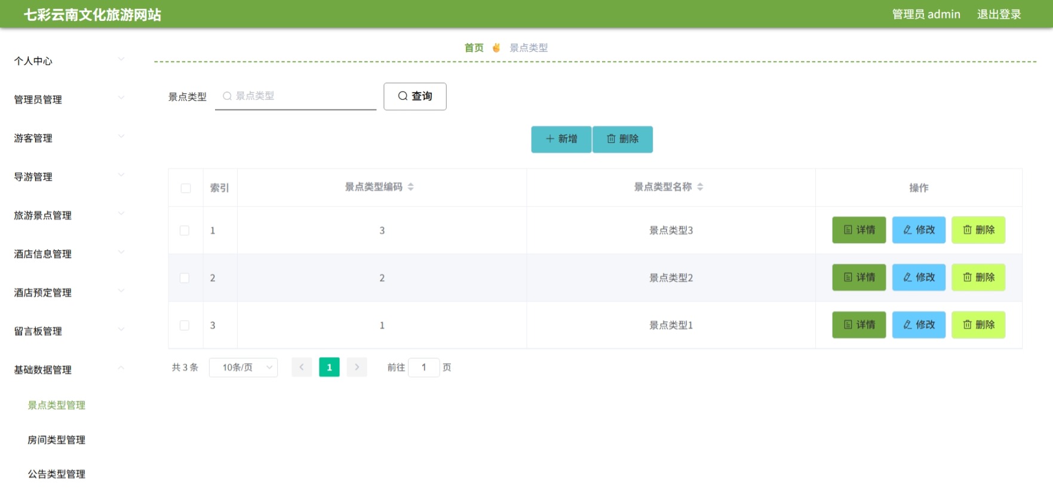Click the 共 3 条 total count text
This screenshot has height=504, width=1053.
click(185, 367)
